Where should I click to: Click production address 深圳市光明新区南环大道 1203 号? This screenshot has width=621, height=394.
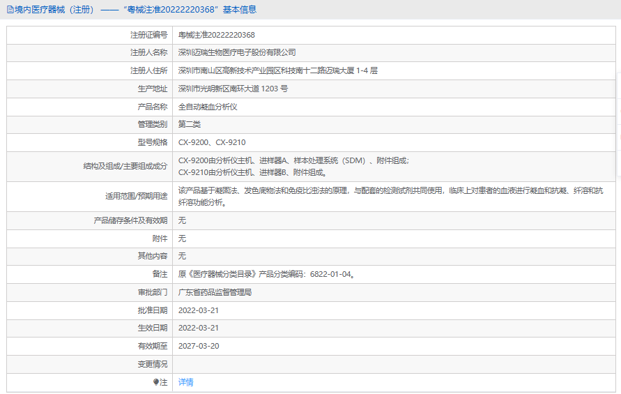[233, 89]
